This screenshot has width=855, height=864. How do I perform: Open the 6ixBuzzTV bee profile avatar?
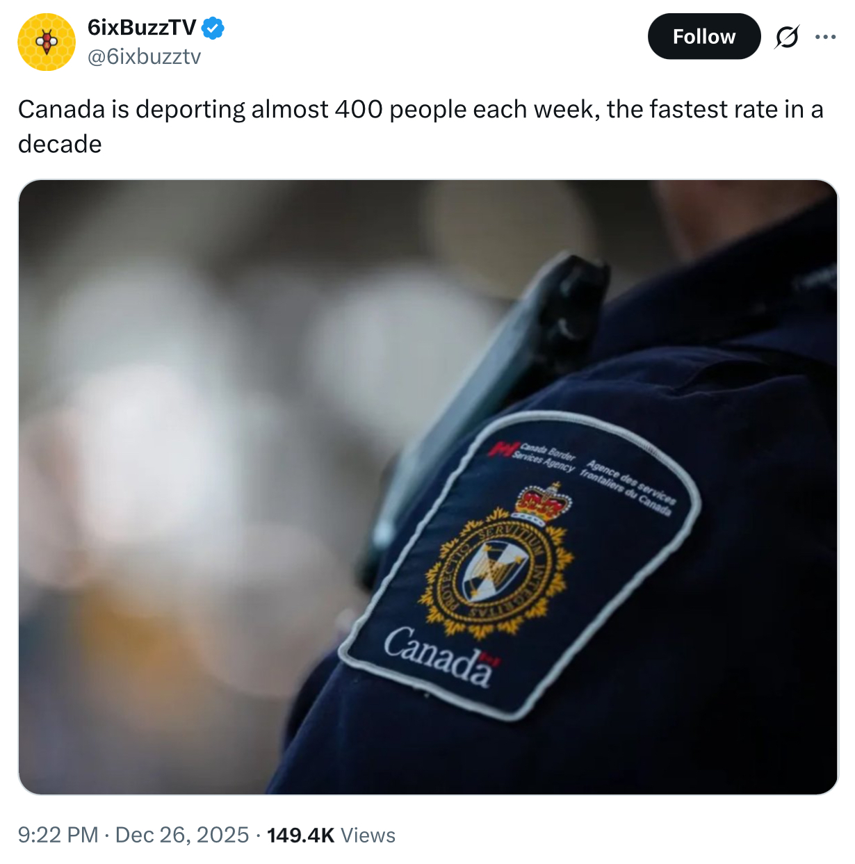click(x=47, y=42)
